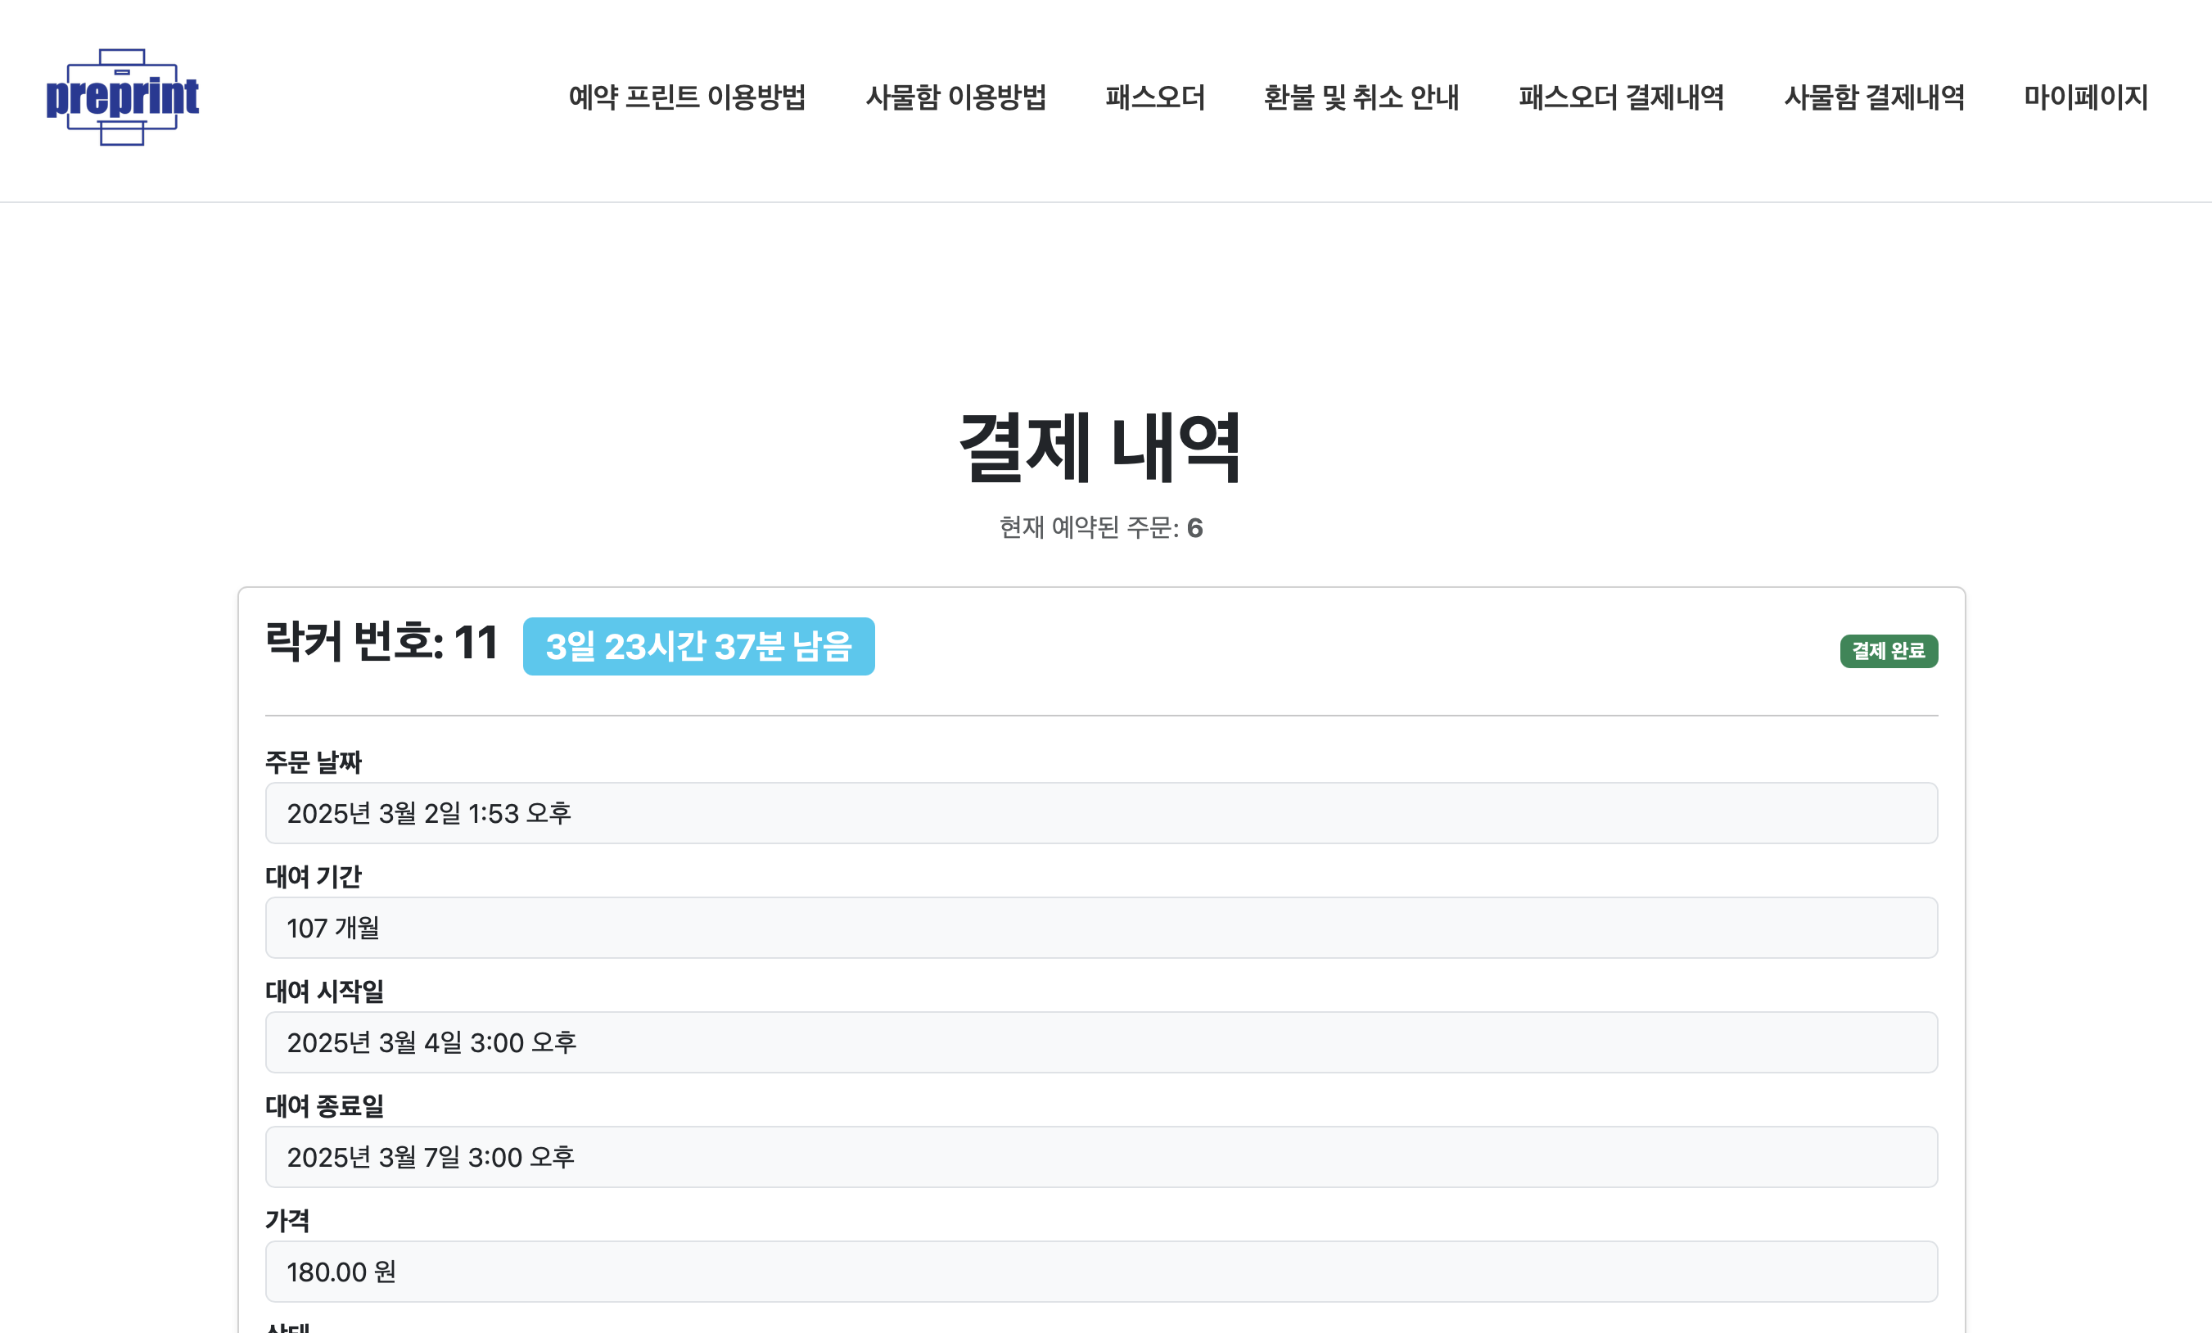Go to 마이페이지

tap(2085, 99)
